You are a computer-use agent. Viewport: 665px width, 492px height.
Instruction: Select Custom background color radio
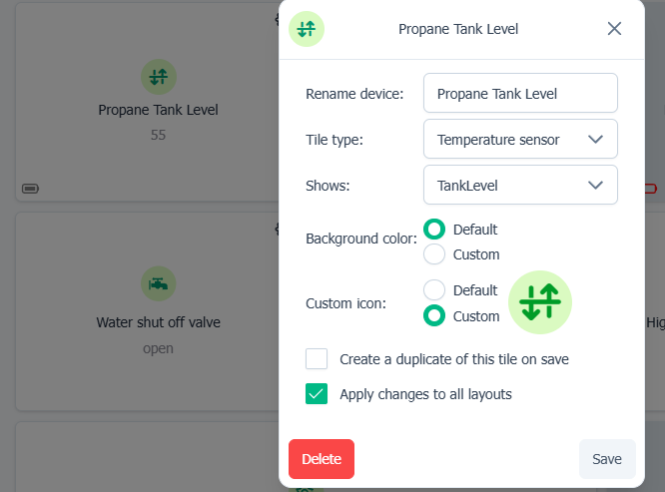pos(434,254)
